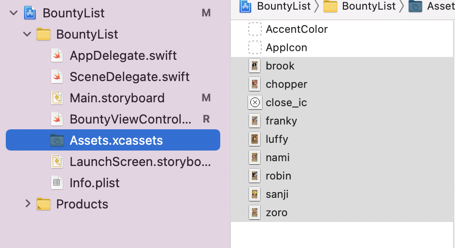Open AppDelegate.swift in the navigator
Viewport: 455px width, 248px height.
123,55
